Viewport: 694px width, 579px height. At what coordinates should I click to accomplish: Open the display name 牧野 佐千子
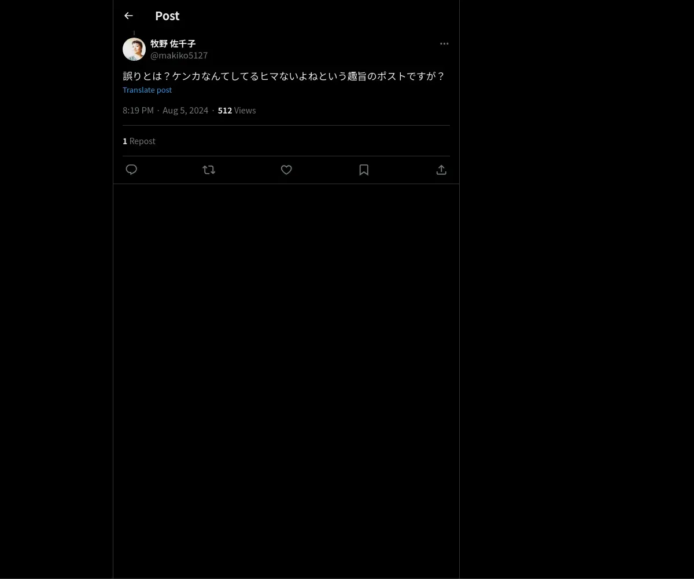coord(173,43)
